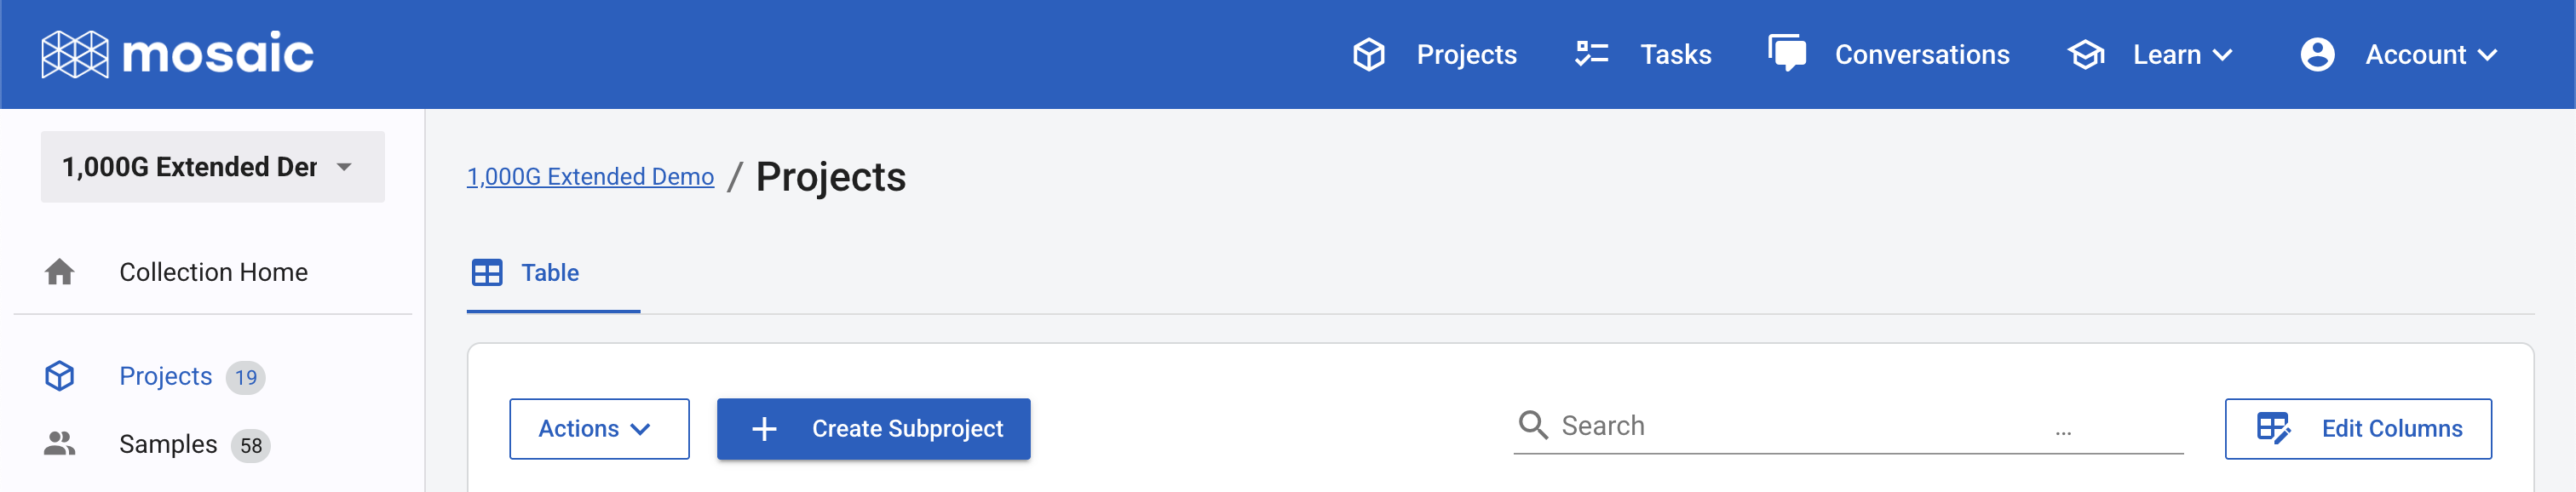The width and height of the screenshot is (2576, 492).
Task: Click the Account profile icon
Action: tap(2318, 55)
